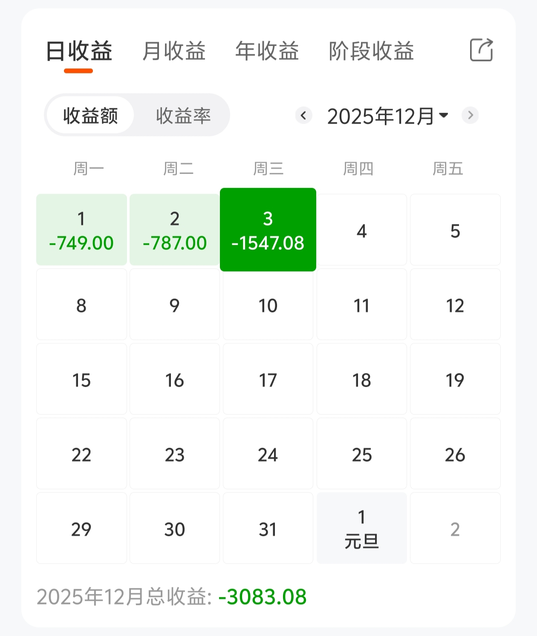Select the 日收益 tab
This screenshot has width=537, height=636.
(79, 51)
